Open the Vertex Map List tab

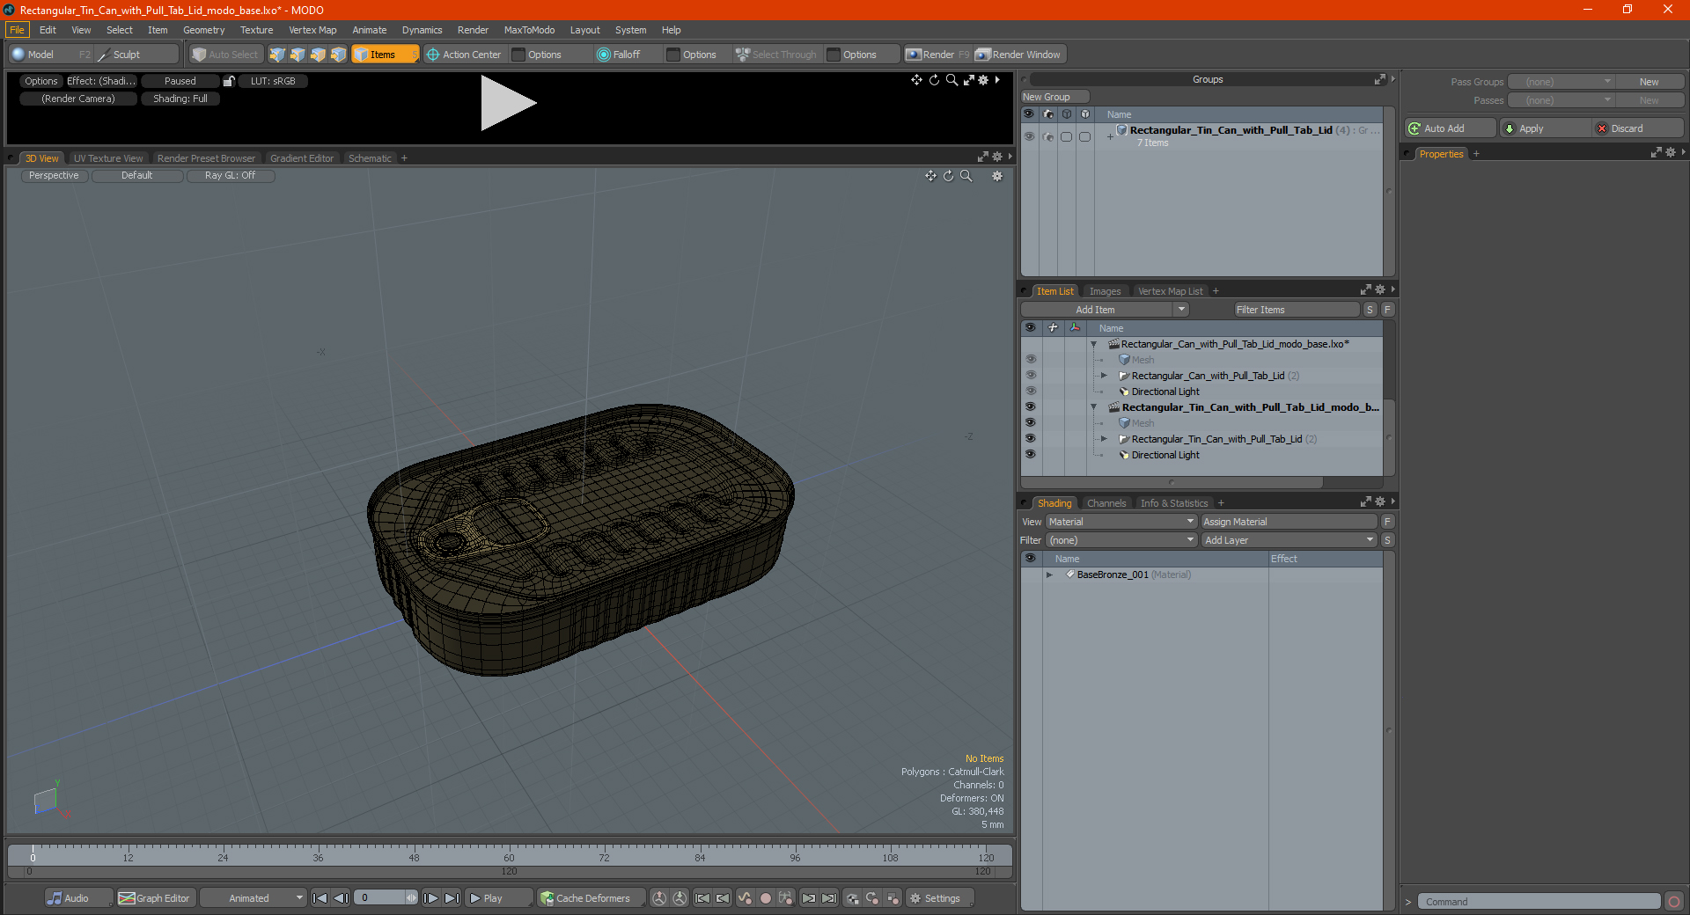(1170, 291)
